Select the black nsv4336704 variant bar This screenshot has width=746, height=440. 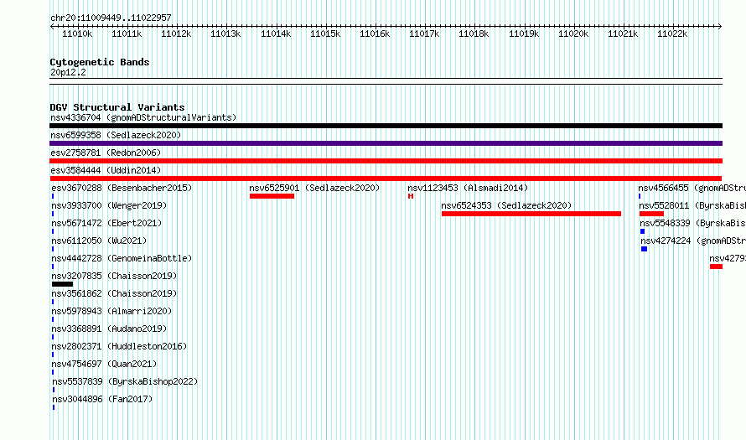386,126
